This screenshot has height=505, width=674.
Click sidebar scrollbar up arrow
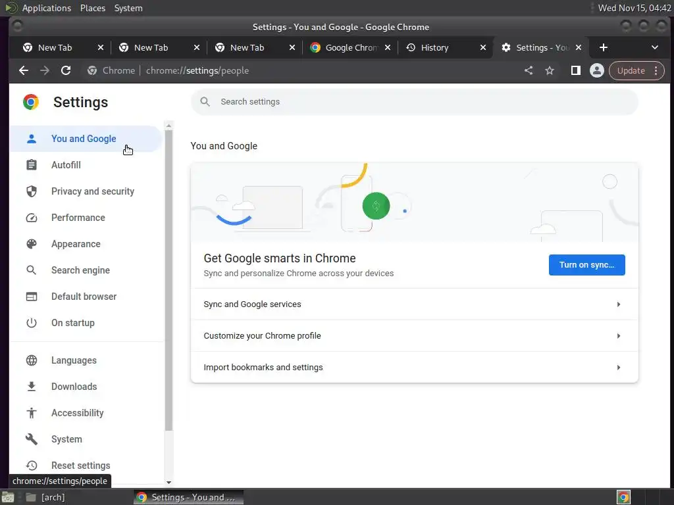click(x=168, y=126)
